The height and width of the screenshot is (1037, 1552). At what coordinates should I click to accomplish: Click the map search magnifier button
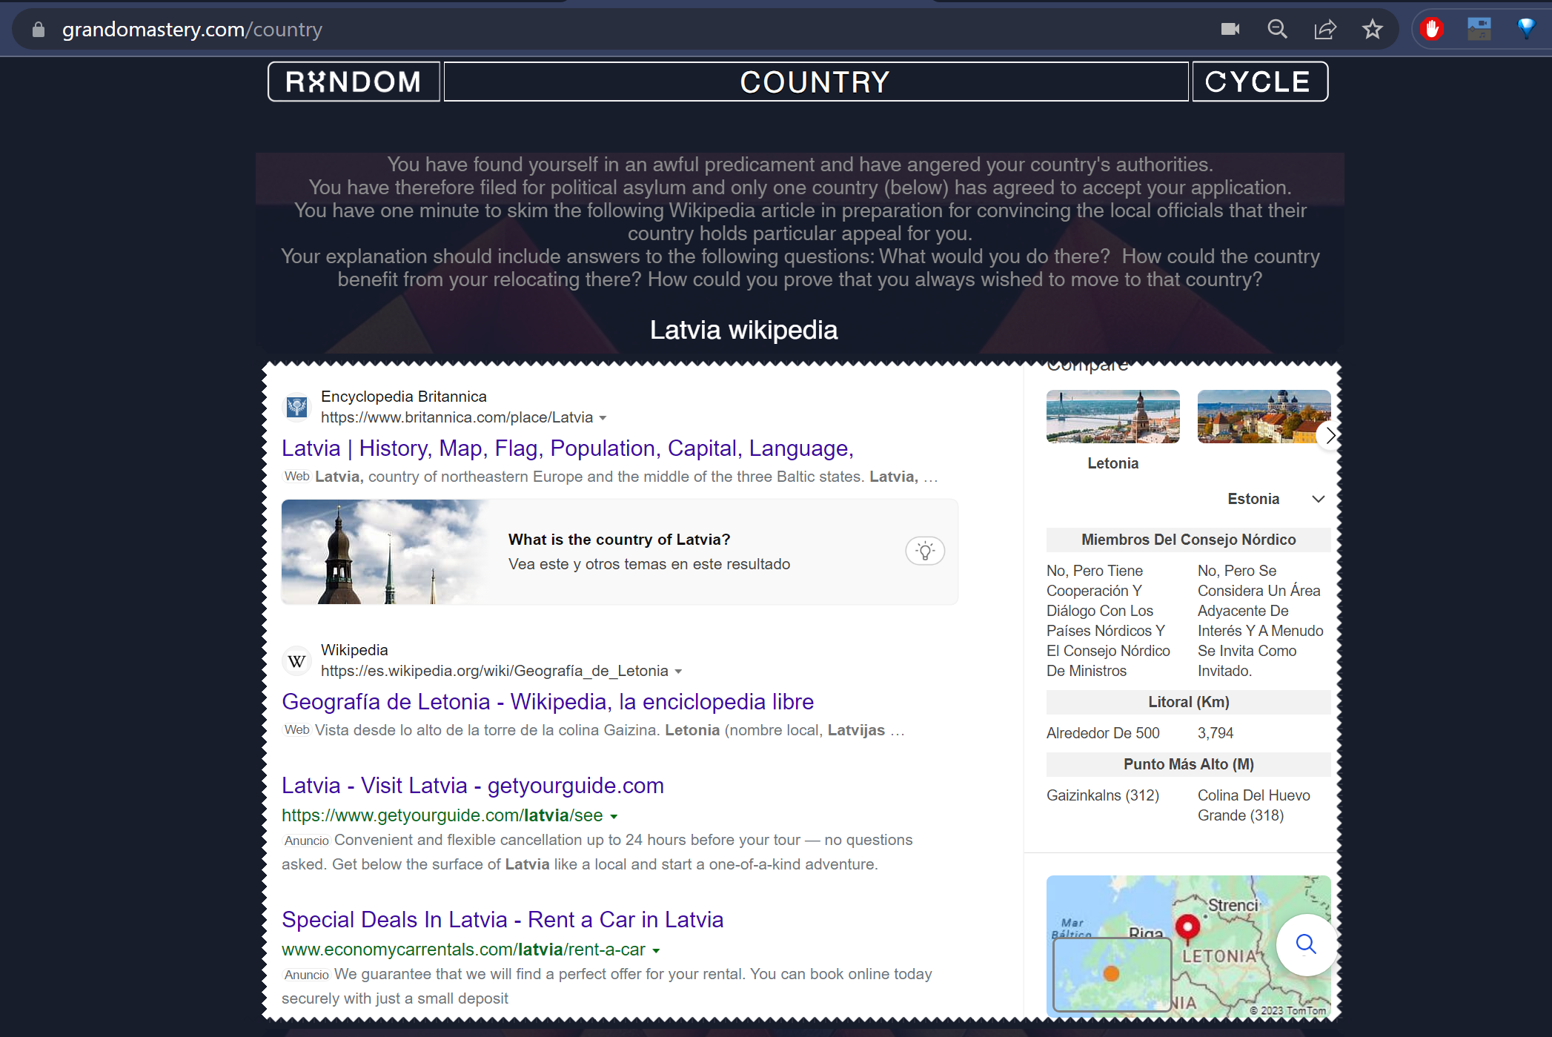point(1306,944)
